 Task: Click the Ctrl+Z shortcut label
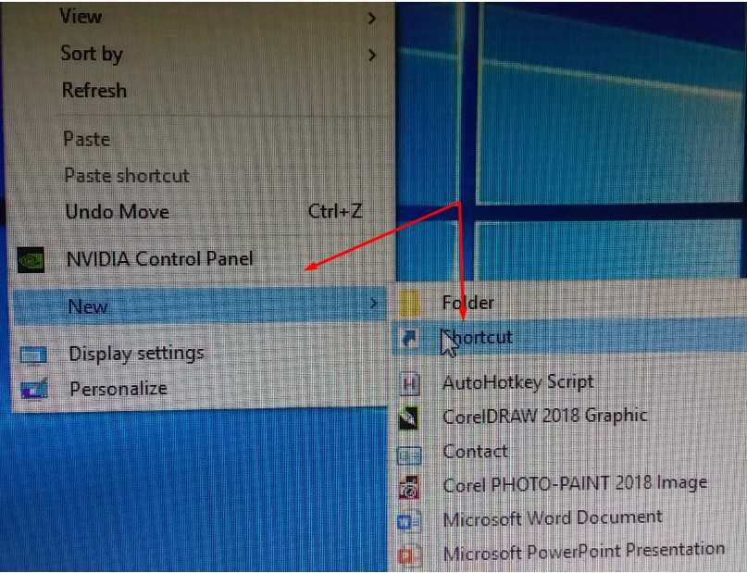335,211
